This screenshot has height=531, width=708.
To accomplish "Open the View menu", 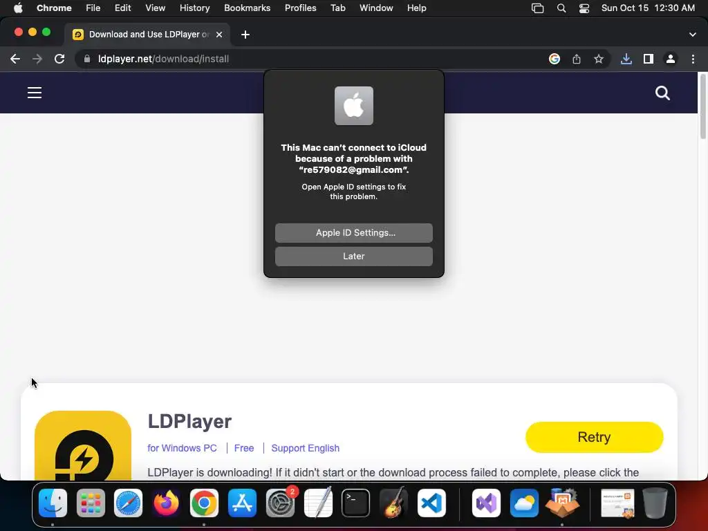I will [155, 8].
